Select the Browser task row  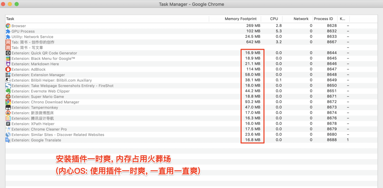point(192,26)
